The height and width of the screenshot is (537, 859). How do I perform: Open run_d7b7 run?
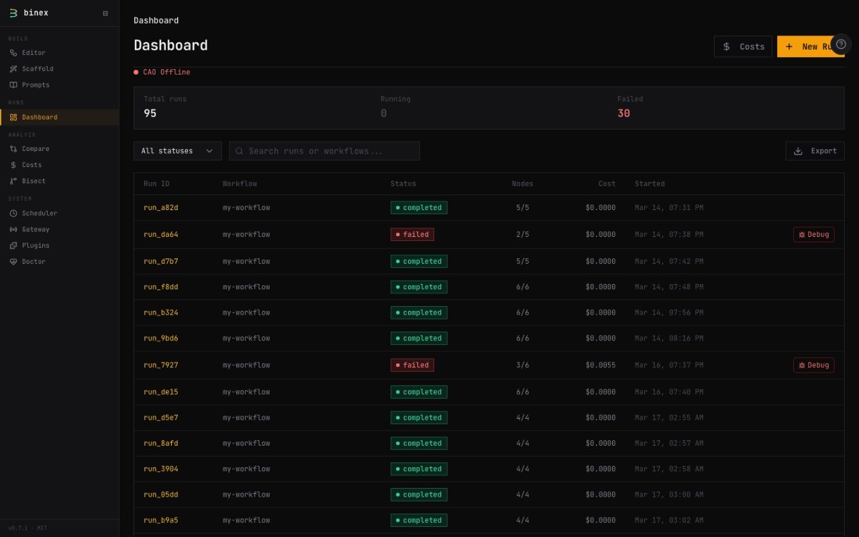coord(161,261)
